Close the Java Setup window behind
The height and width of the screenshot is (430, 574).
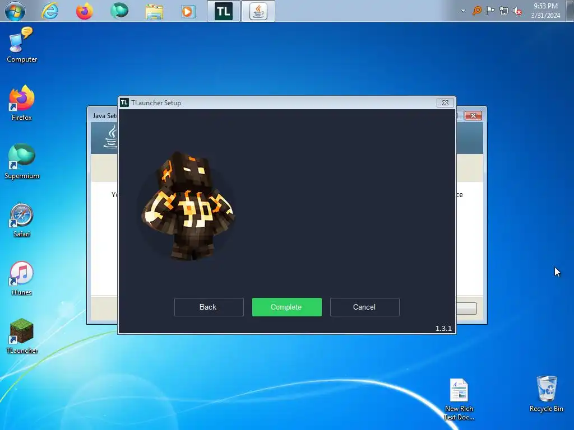(x=473, y=115)
